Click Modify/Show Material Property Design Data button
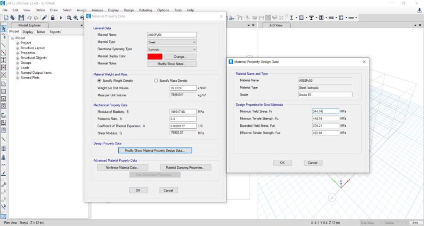Image resolution: width=424 pixels, height=226 pixels. click(155, 150)
